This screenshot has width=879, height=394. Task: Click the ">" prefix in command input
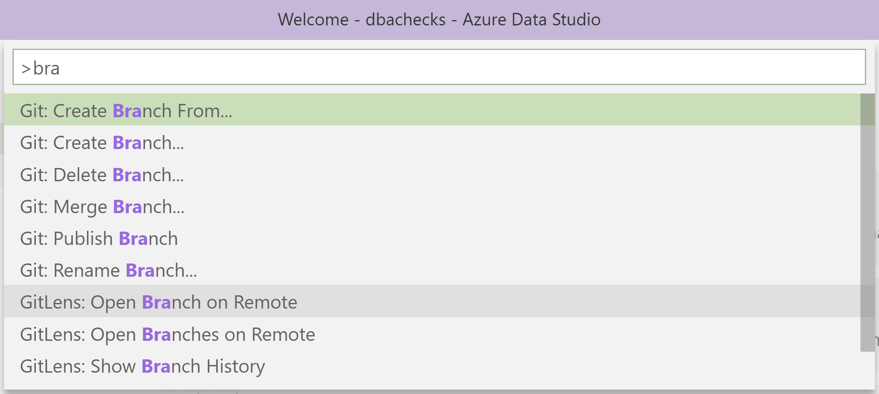(26, 69)
